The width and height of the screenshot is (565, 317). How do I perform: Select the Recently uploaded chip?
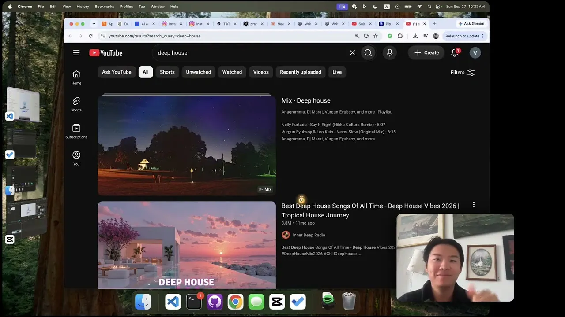[x=301, y=72]
